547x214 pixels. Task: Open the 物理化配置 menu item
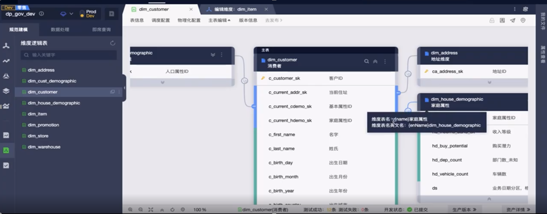(189, 20)
